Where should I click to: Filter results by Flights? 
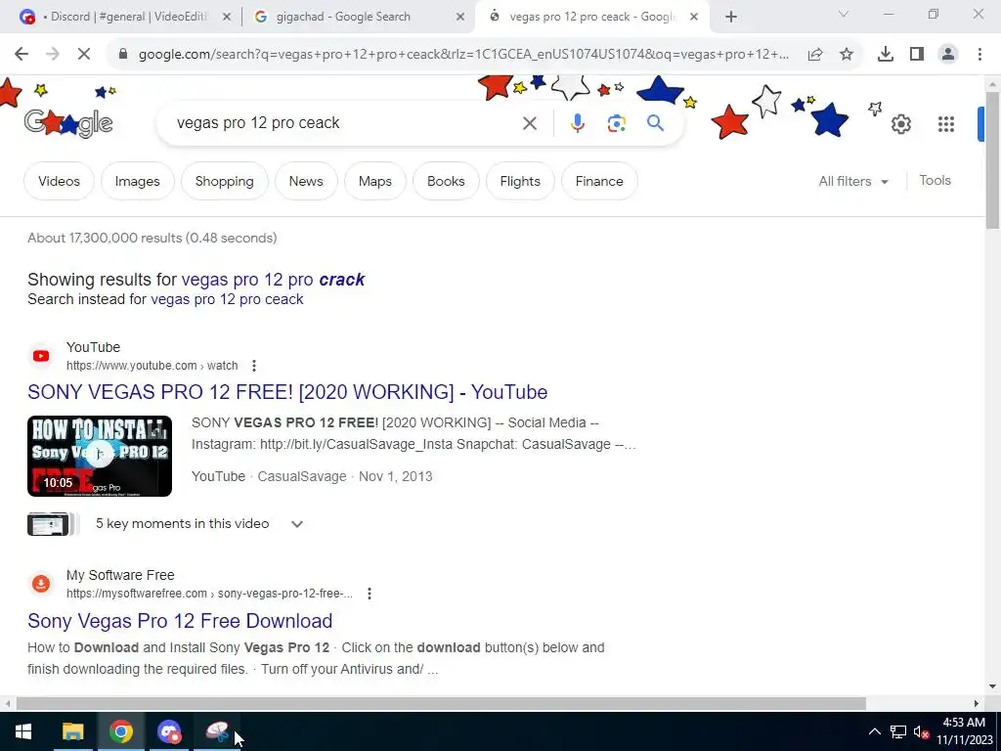pyautogui.click(x=520, y=181)
